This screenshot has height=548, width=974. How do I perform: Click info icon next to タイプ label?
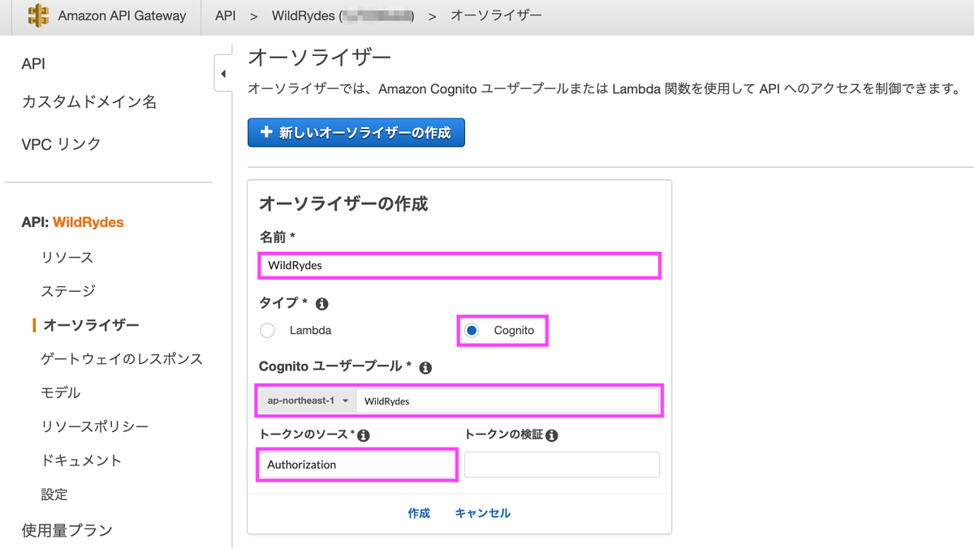tap(321, 304)
